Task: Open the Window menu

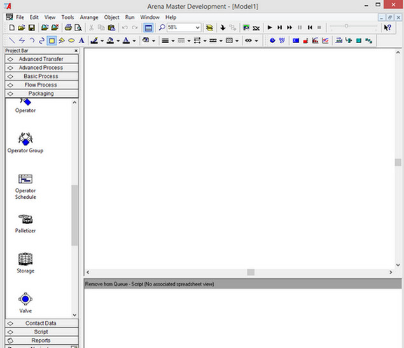Action: (x=150, y=17)
